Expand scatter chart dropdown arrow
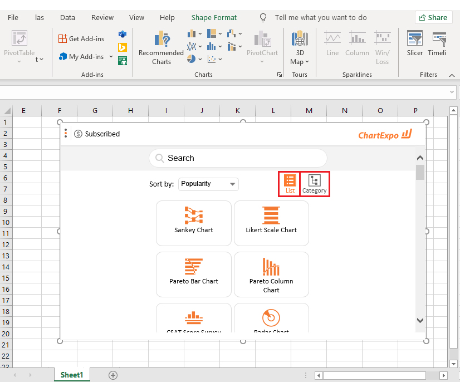 click(220, 59)
